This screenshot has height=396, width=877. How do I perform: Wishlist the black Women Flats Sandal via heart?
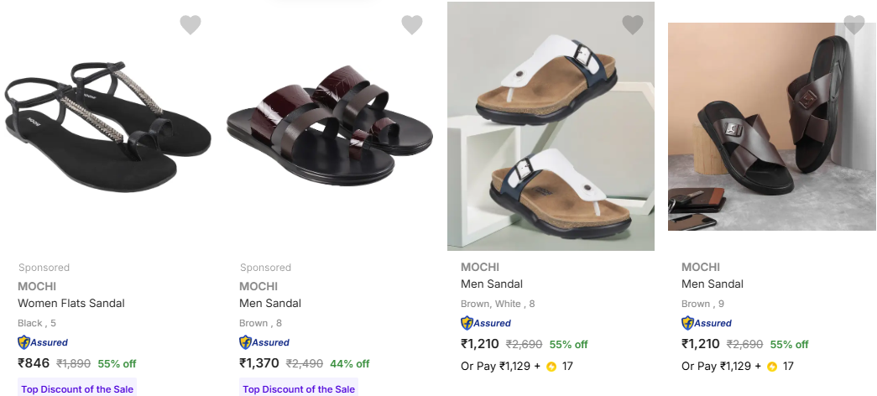pos(191,25)
